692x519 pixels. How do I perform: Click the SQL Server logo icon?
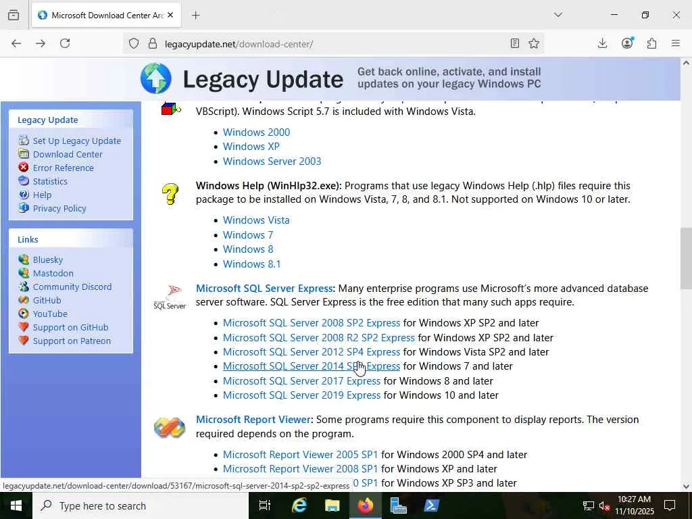click(170, 297)
